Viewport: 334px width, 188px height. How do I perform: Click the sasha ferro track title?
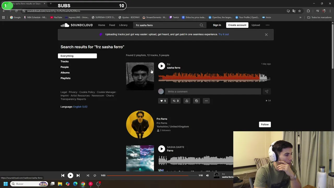(x=174, y=68)
